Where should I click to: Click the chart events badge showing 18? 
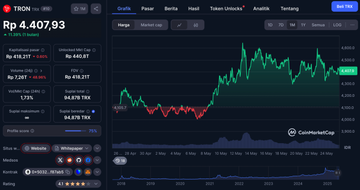(x=120, y=161)
